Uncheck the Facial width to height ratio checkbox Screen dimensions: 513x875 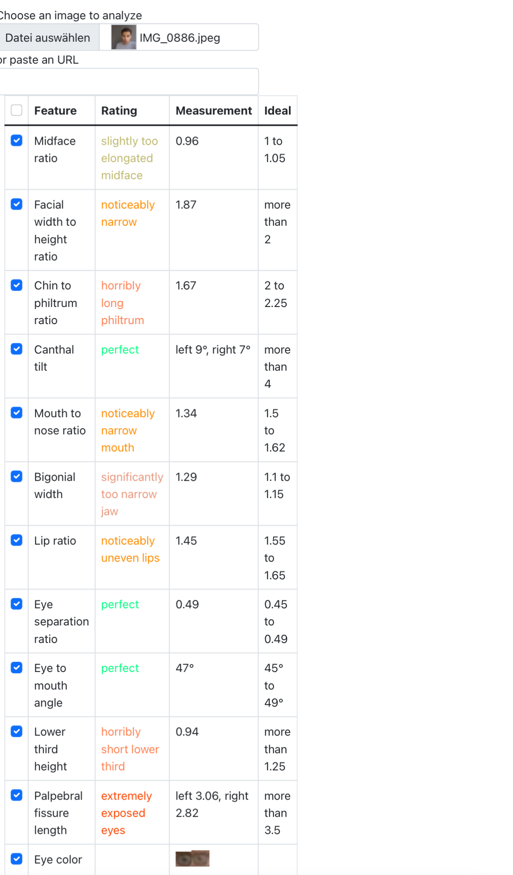click(x=17, y=204)
